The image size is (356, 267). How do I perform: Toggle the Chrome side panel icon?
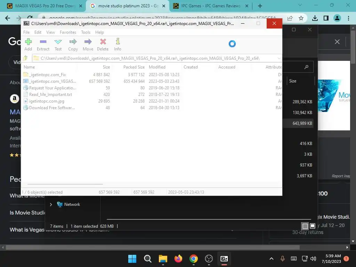pyautogui.click(x=326, y=18)
